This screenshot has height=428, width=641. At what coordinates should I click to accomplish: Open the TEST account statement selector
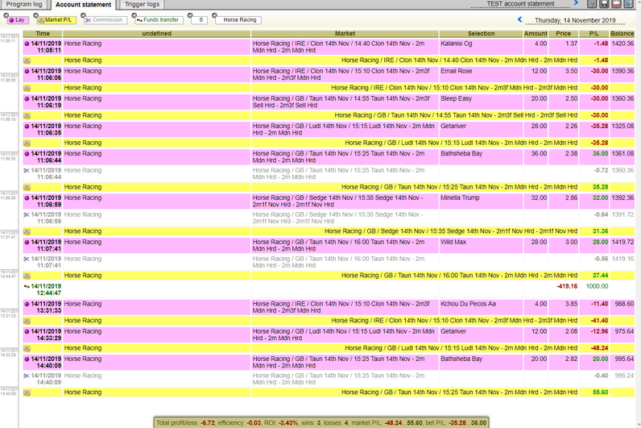[520, 4]
